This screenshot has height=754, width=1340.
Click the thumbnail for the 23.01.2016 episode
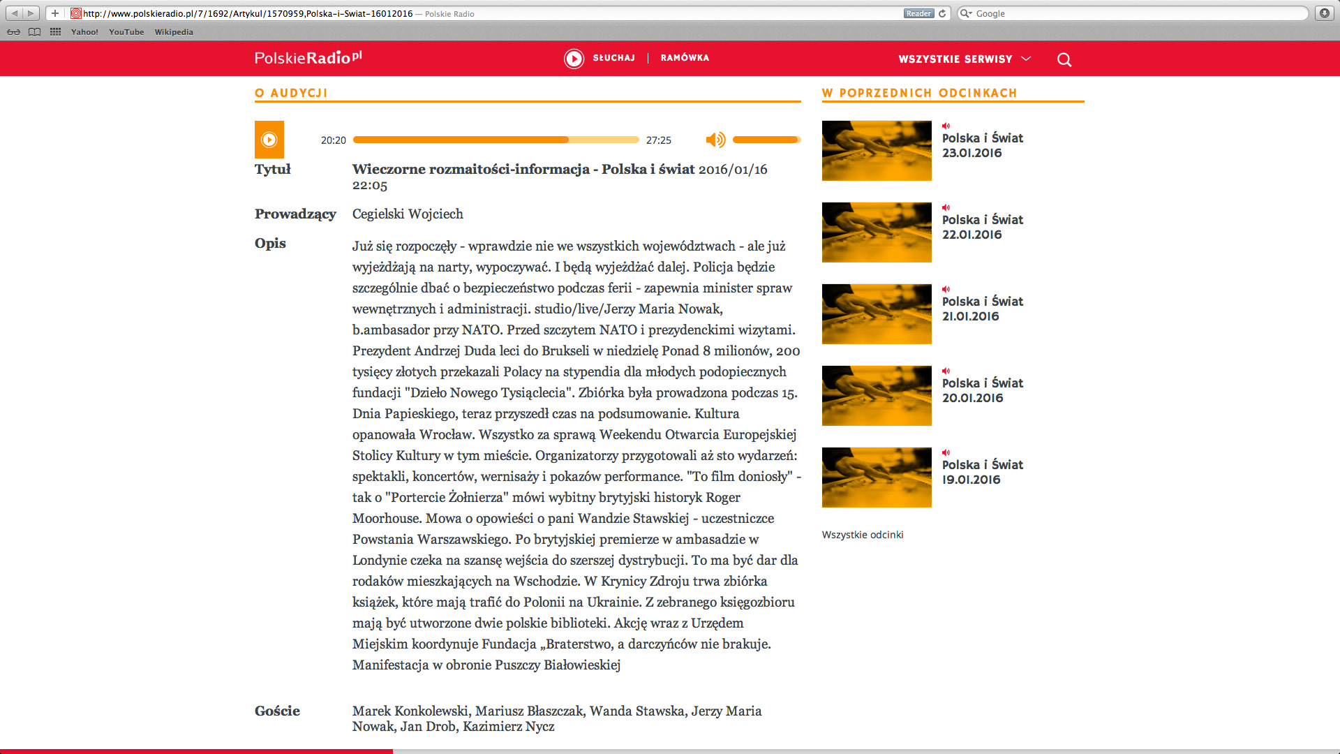coord(877,151)
